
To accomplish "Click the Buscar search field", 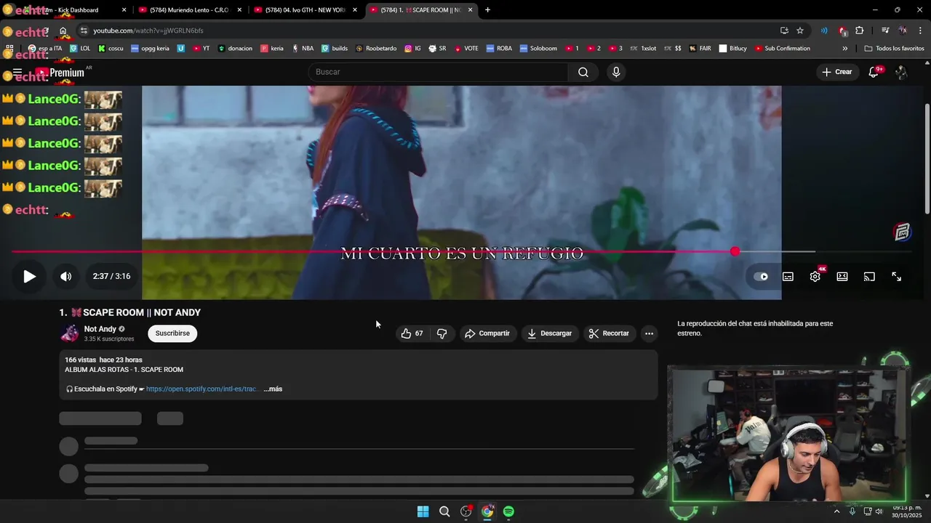I will (x=438, y=72).
